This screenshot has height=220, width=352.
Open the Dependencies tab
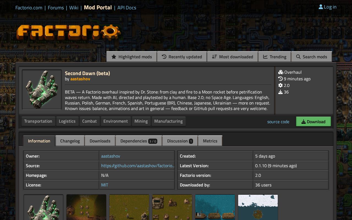tap(139, 141)
